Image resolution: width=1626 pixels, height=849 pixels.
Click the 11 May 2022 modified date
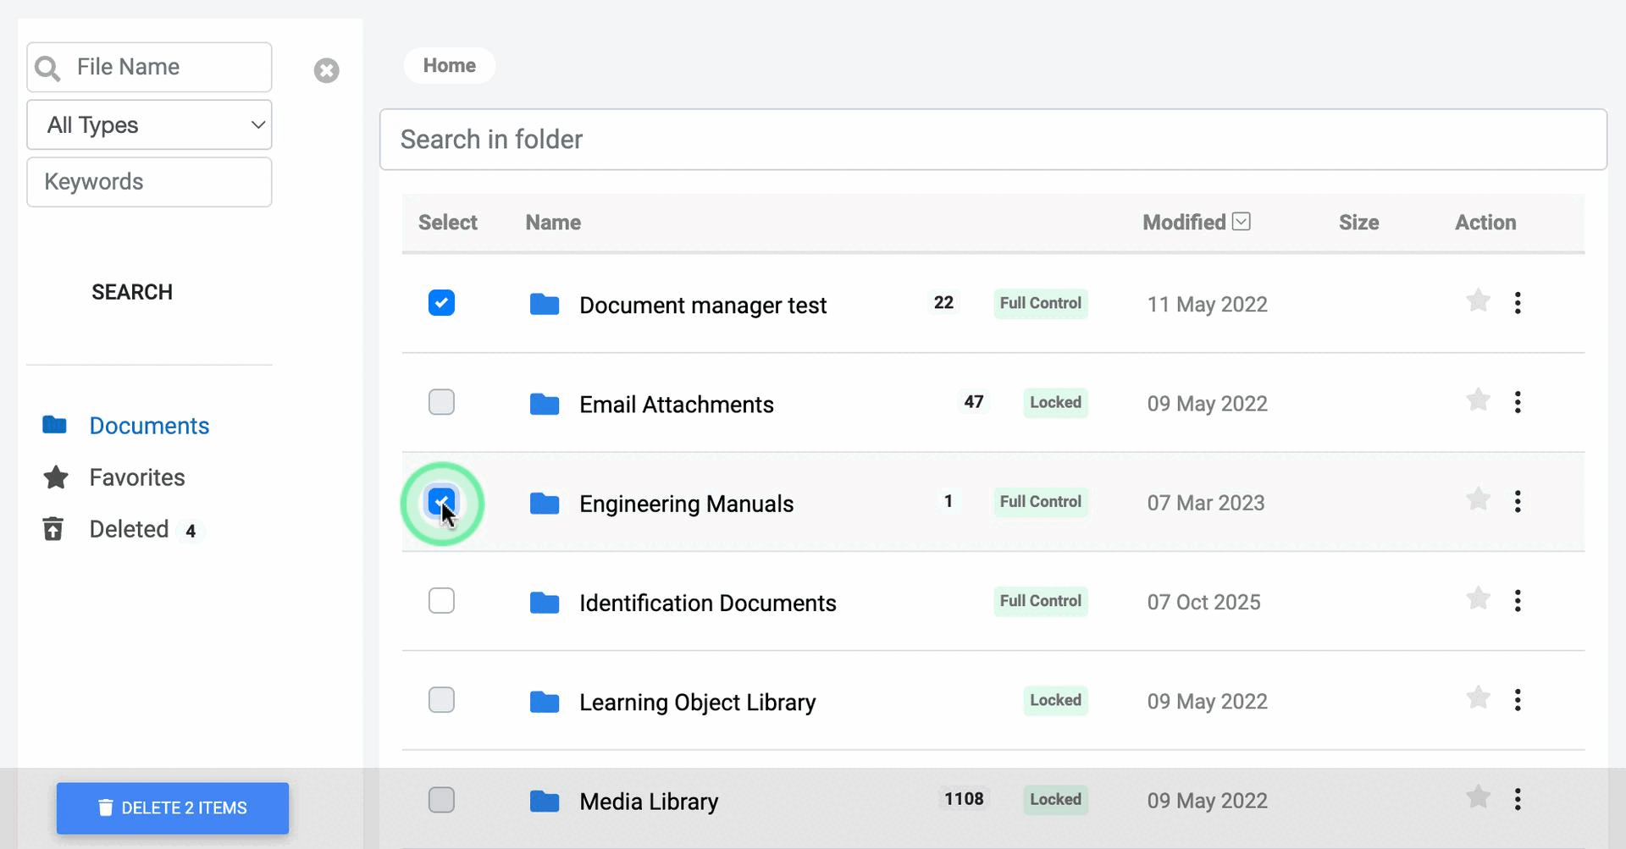(1207, 305)
